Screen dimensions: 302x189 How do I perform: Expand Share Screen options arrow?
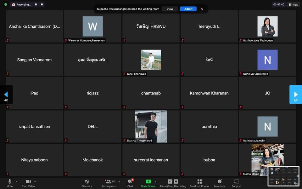click(155, 181)
